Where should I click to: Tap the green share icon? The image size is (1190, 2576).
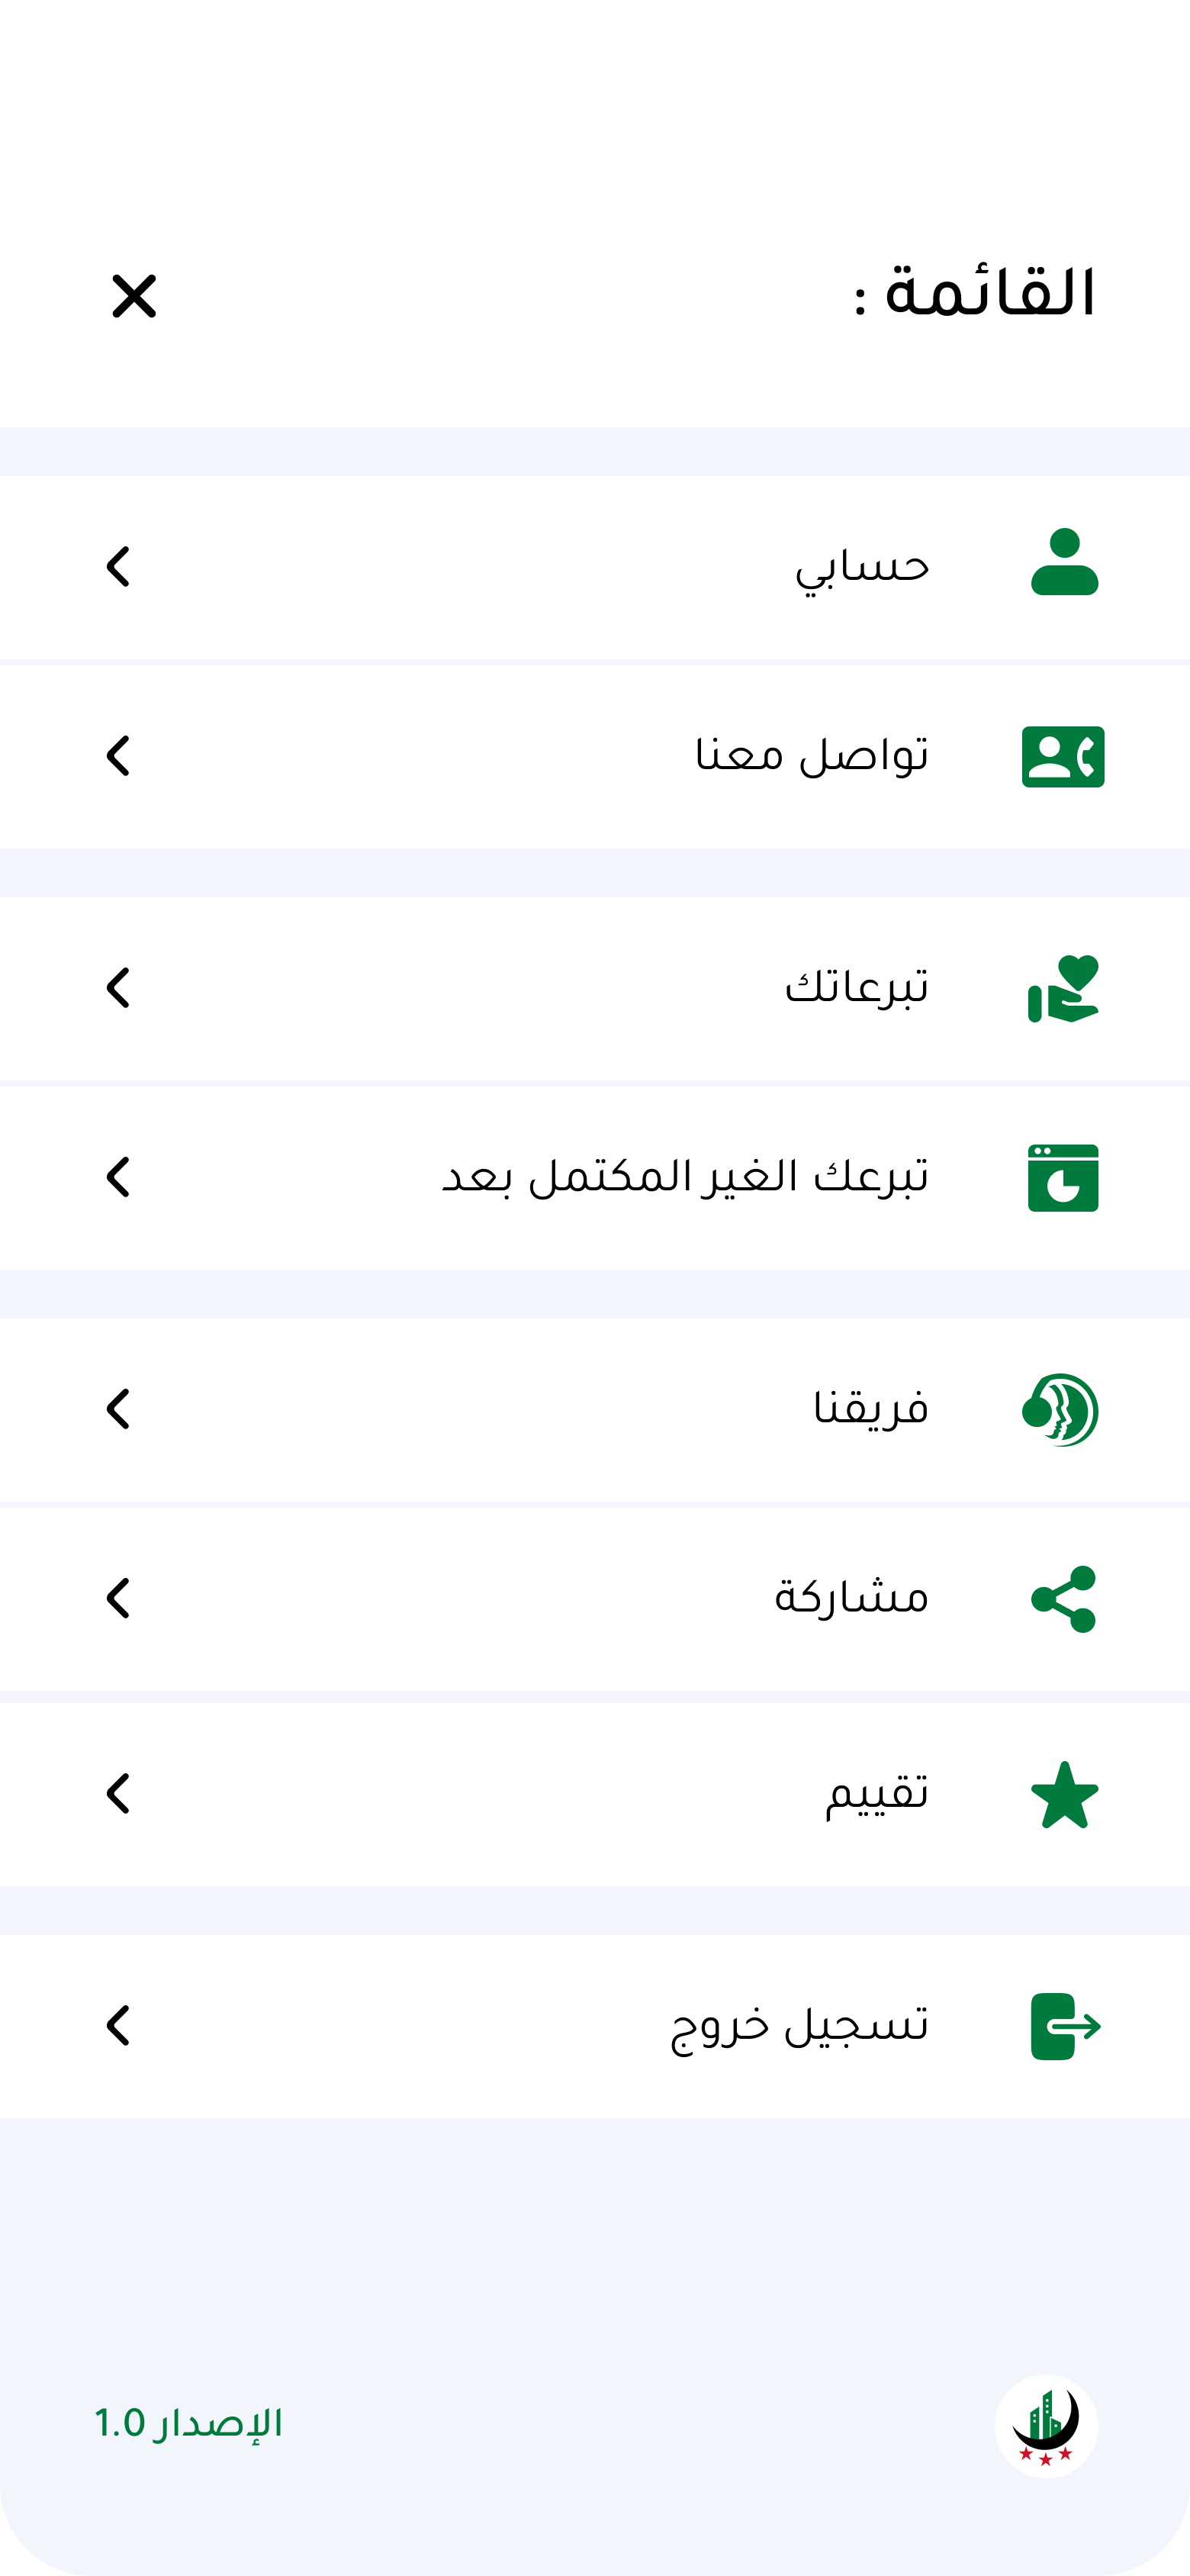click(x=1064, y=1599)
